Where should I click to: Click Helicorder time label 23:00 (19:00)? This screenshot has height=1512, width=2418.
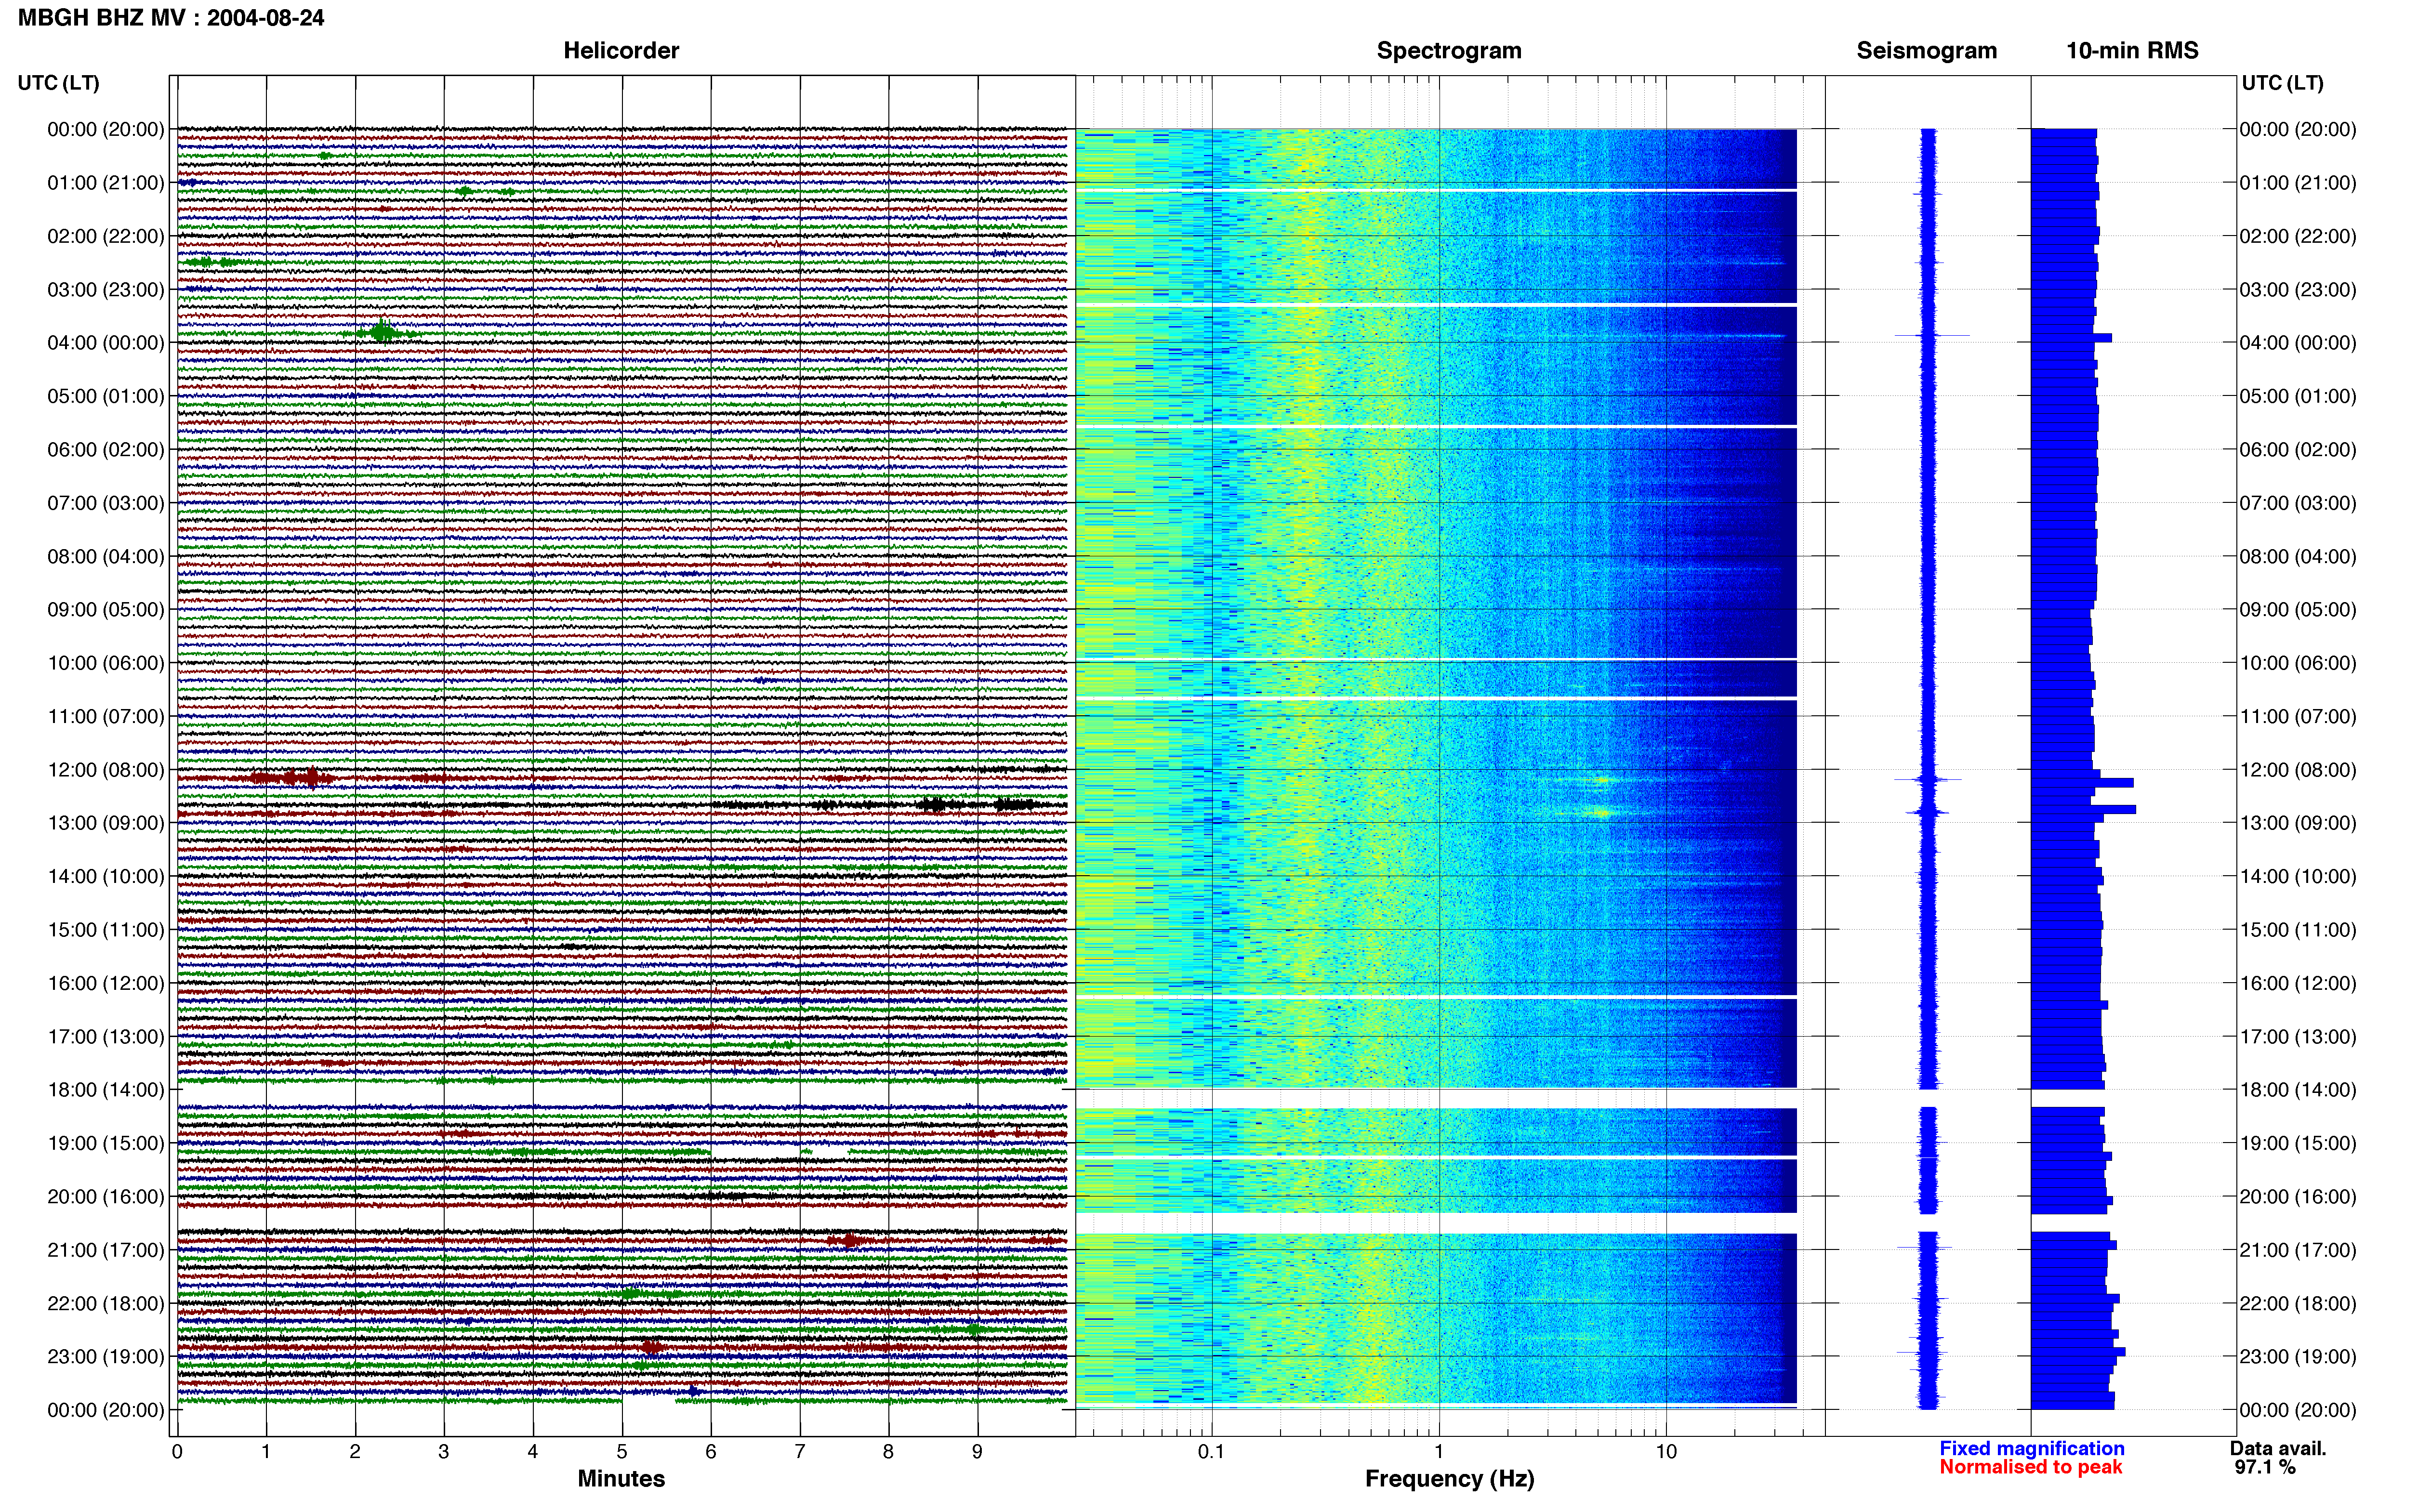(x=106, y=1357)
